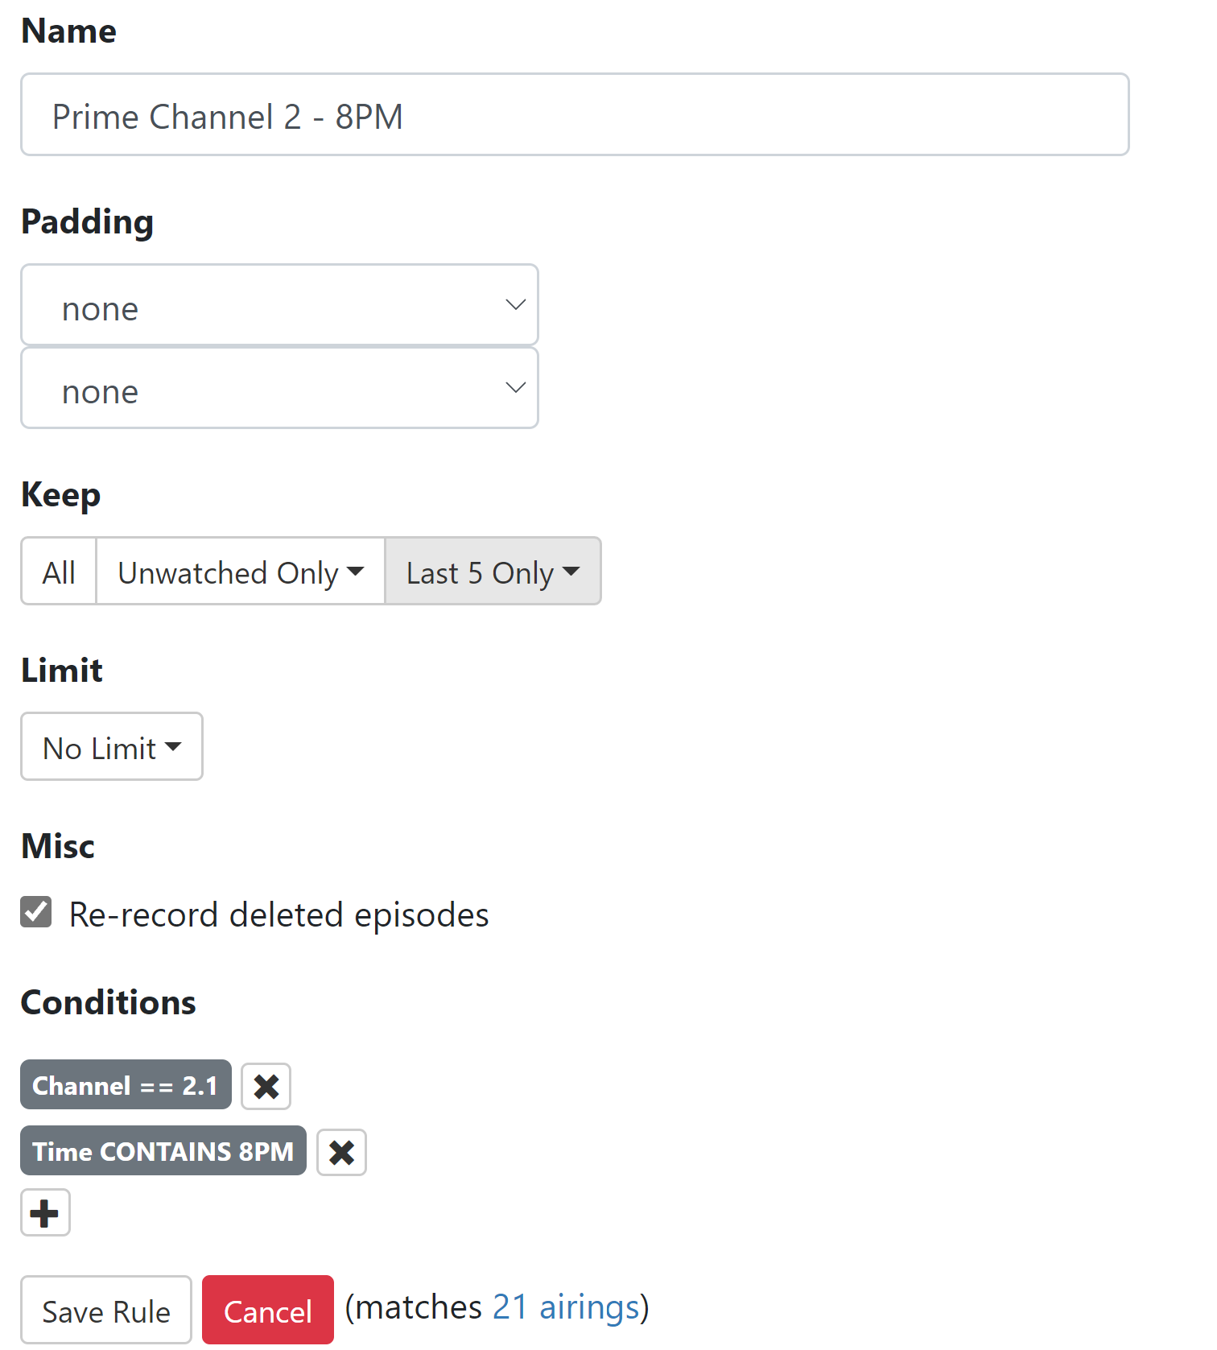Open the first Padding dropdown showing none

pyautogui.click(x=279, y=306)
